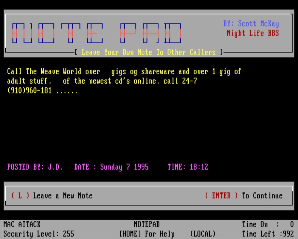Image resolution: width=298 pixels, height=239 pixels.
Task: Click the first line mentioning Weave World
Action: point(124,72)
